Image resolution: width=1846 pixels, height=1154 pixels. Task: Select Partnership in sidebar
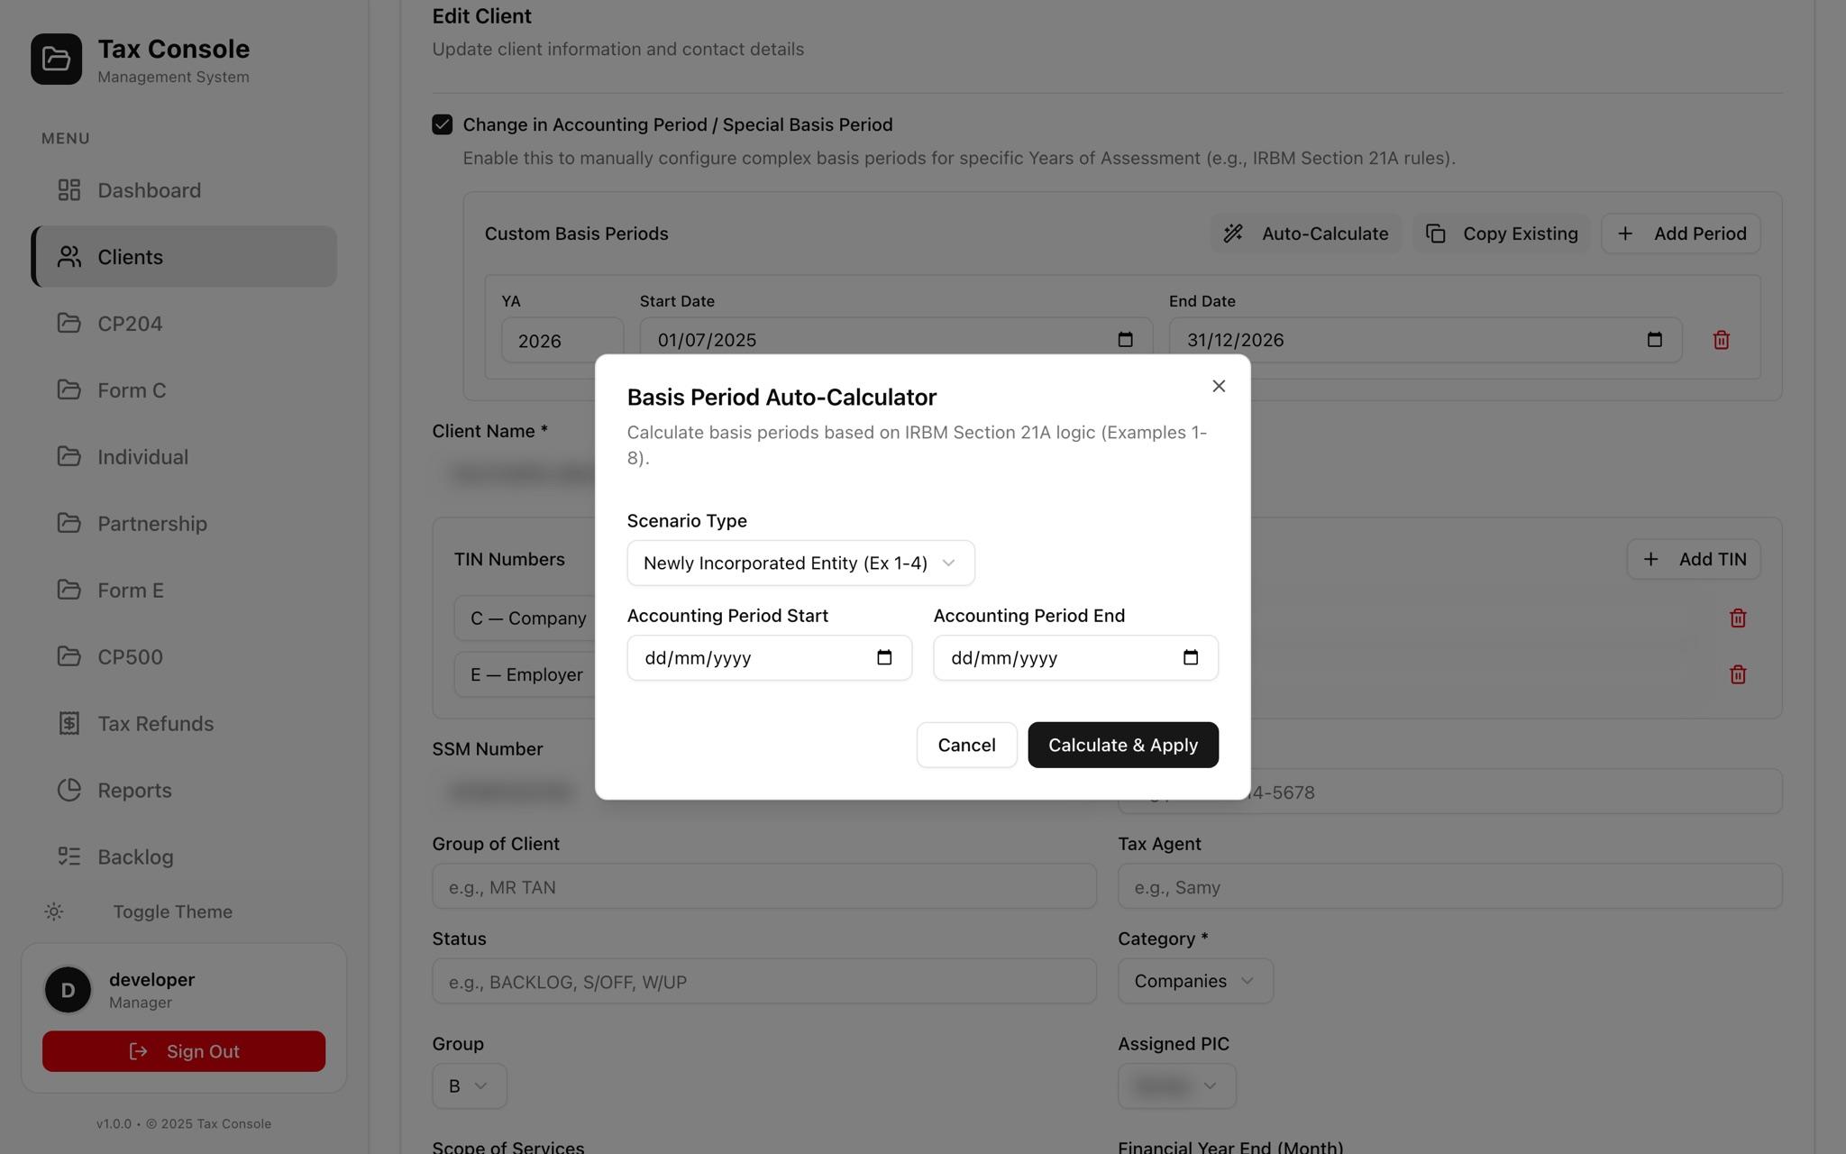[x=184, y=524]
